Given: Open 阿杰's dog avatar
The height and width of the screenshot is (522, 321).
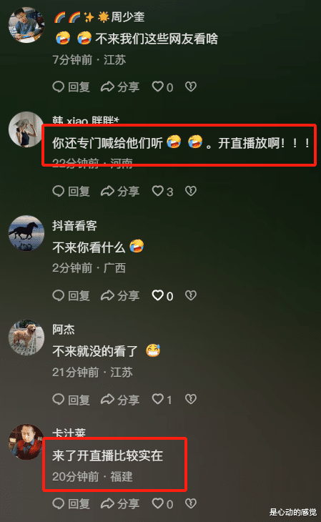Looking at the screenshot, I should (26, 338).
